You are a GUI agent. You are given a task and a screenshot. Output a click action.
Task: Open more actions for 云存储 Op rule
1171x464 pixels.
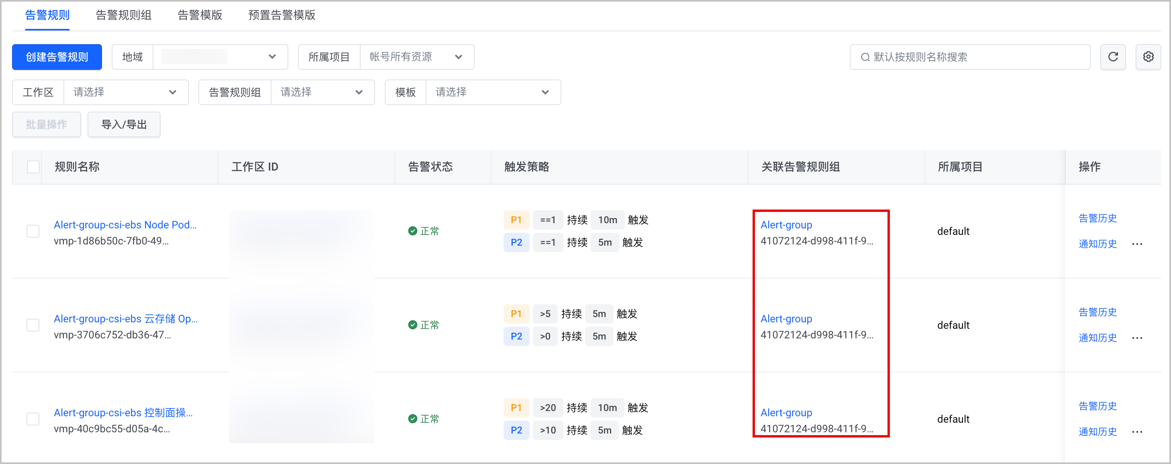point(1137,338)
